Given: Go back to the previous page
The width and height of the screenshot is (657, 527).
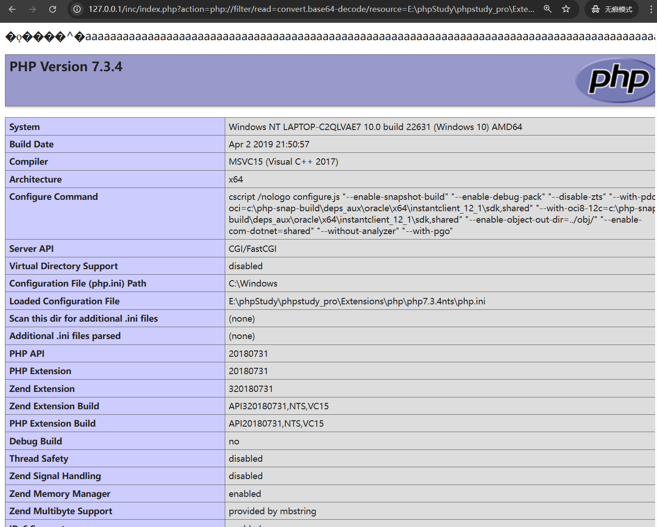Looking at the screenshot, I should point(12,9).
